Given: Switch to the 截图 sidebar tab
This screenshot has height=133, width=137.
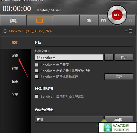Looking at the screenshot, I should click(15, 69).
